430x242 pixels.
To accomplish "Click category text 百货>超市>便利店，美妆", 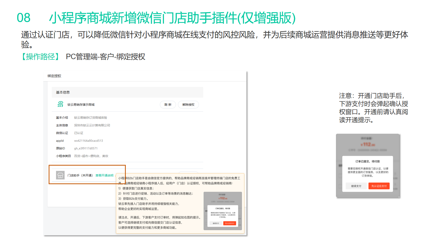I will [x=91, y=156].
